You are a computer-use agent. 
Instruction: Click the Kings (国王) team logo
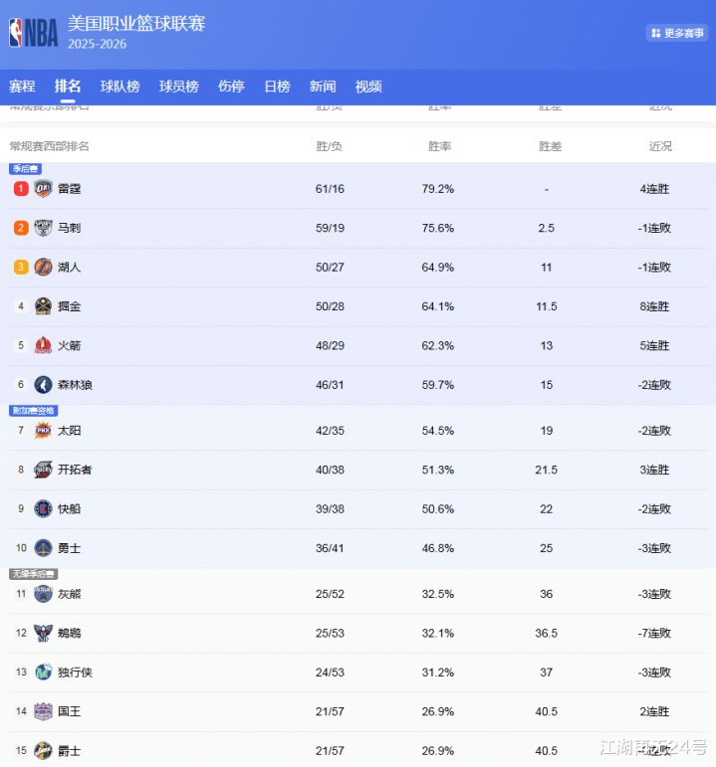(43, 711)
